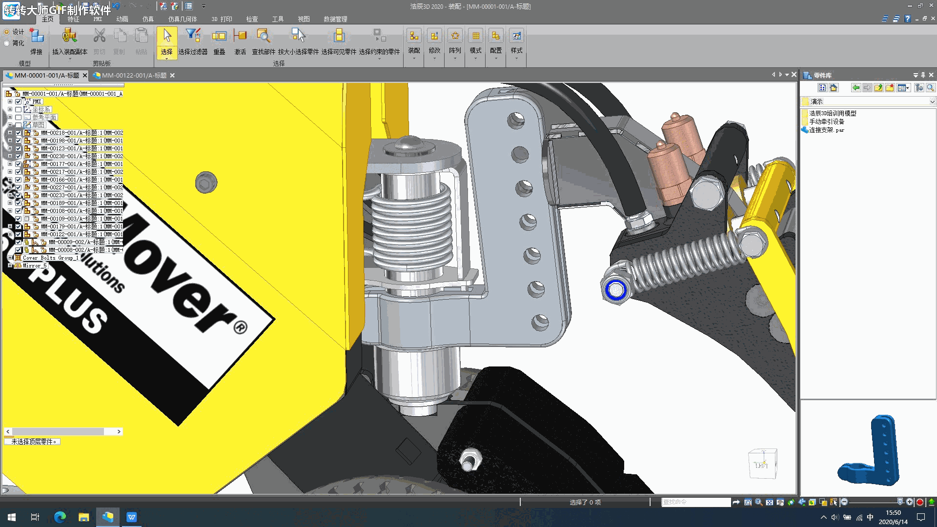Create new folder in parts library
Viewport: 937px width, 527px height.
pos(890,88)
